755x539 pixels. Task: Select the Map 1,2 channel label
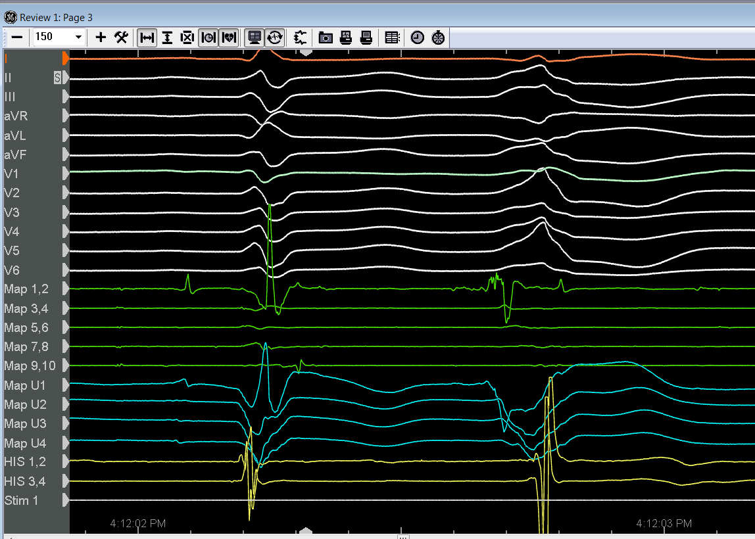pyautogui.click(x=26, y=289)
